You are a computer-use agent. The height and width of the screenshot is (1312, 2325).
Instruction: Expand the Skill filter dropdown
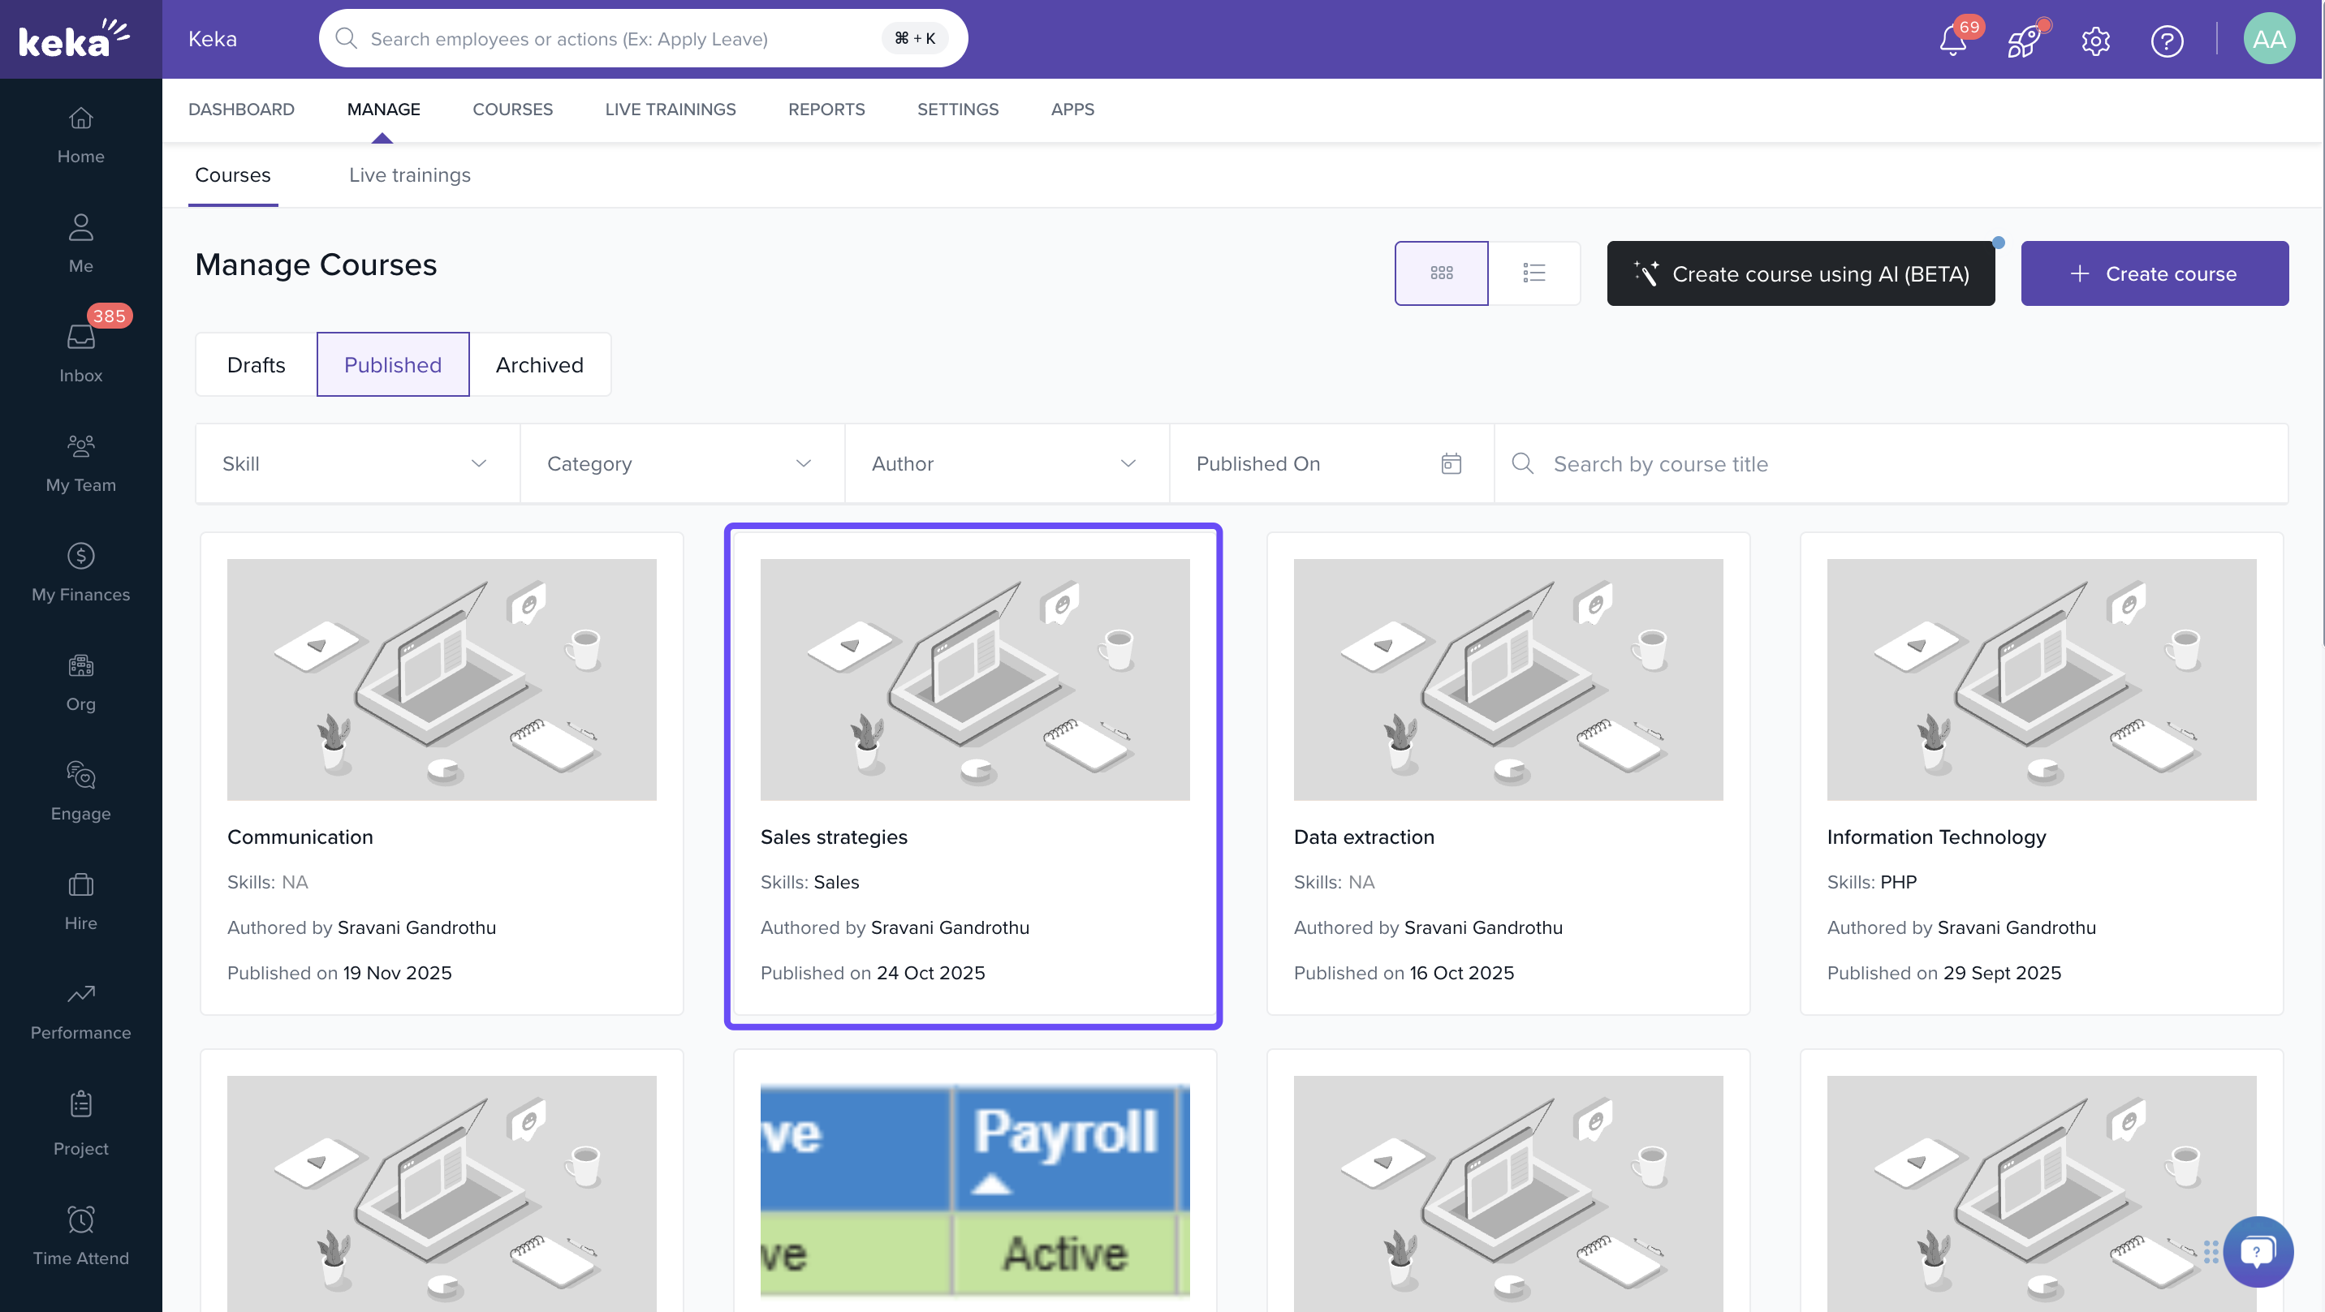click(x=357, y=464)
